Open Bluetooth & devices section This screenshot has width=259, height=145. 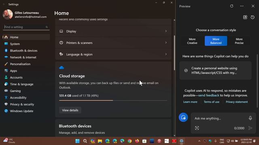[x=26, y=51]
